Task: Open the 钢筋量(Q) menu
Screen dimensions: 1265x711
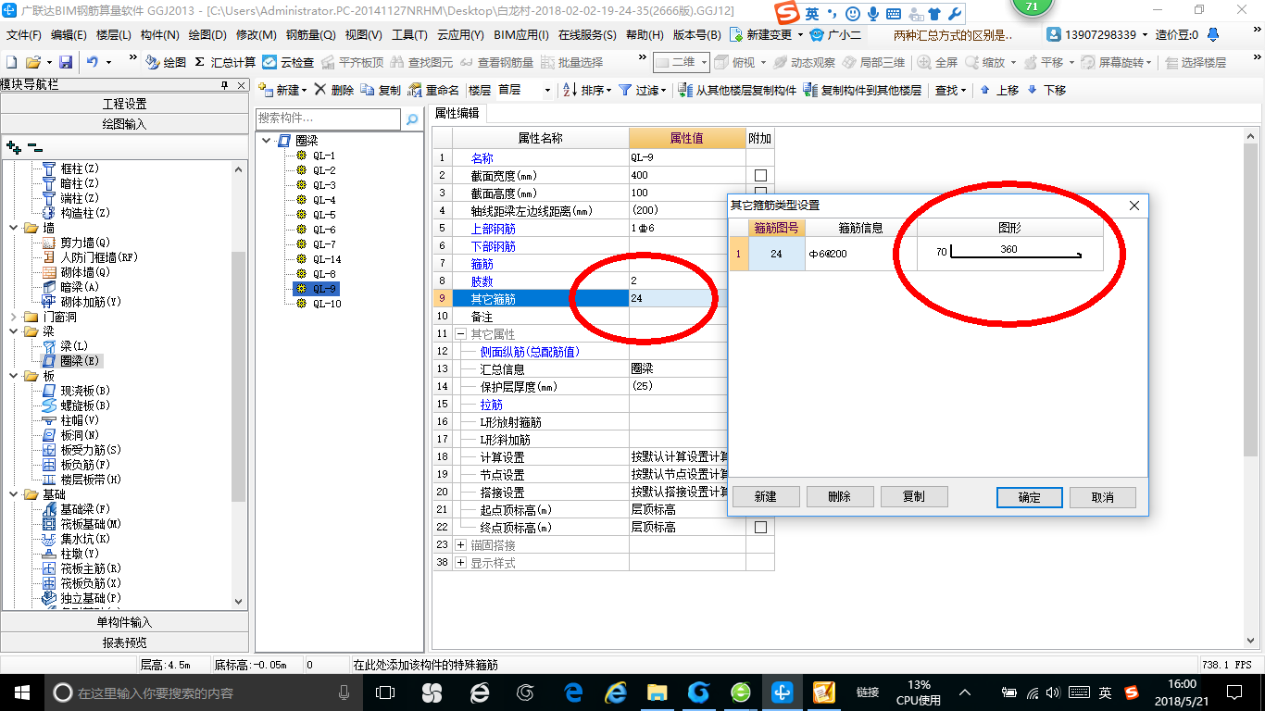Action: click(311, 34)
